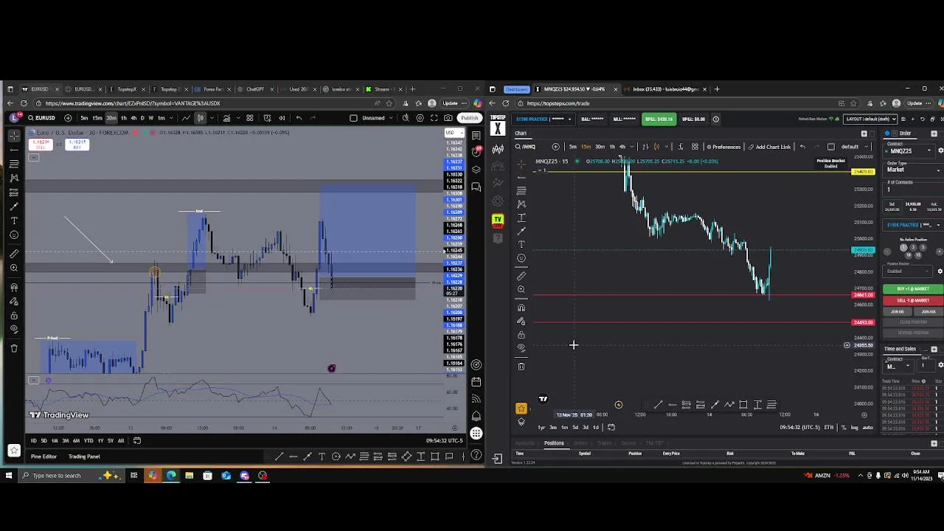Open the Pine Editor tab
This screenshot has width=944, height=531.
click(x=44, y=457)
